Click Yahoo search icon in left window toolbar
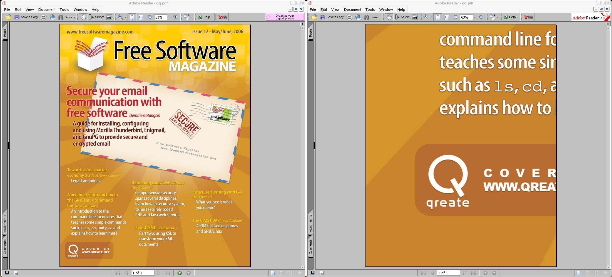 click(x=223, y=17)
